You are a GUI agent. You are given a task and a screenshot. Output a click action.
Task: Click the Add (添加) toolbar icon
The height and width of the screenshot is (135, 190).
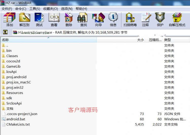pyautogui.click(x=9, y=18)
